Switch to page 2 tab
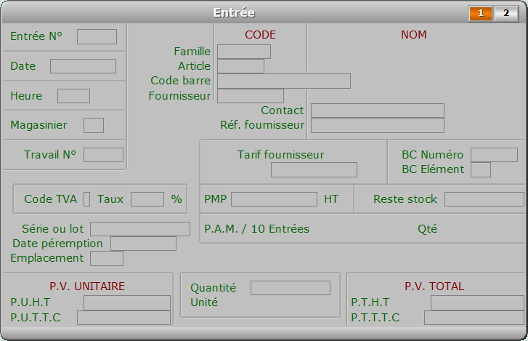This screenshot has width=528, height=341. pos(506,14)
